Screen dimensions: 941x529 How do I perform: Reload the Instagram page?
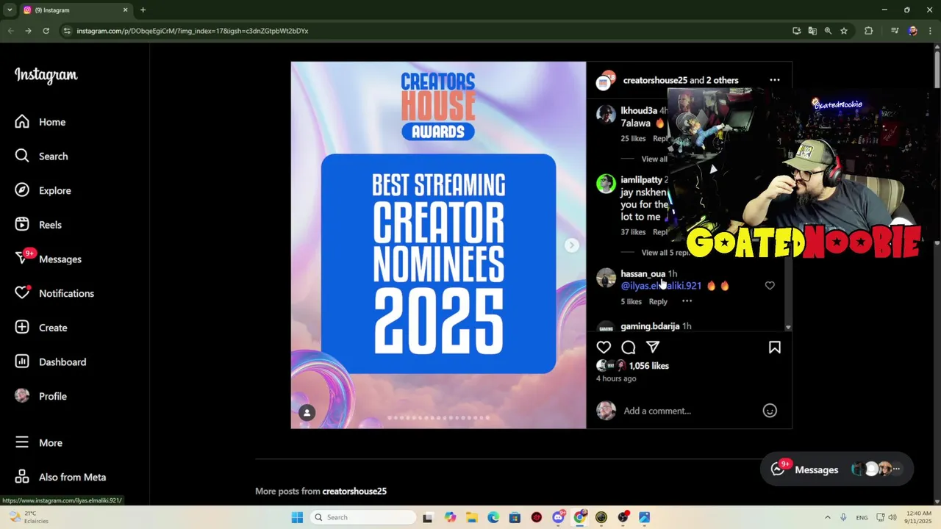[x=46, y=31]
